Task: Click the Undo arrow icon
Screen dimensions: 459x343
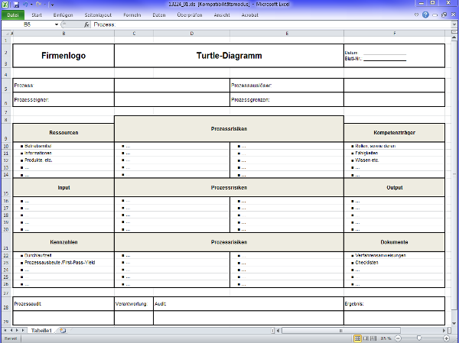Action: [x=24, y=5]
